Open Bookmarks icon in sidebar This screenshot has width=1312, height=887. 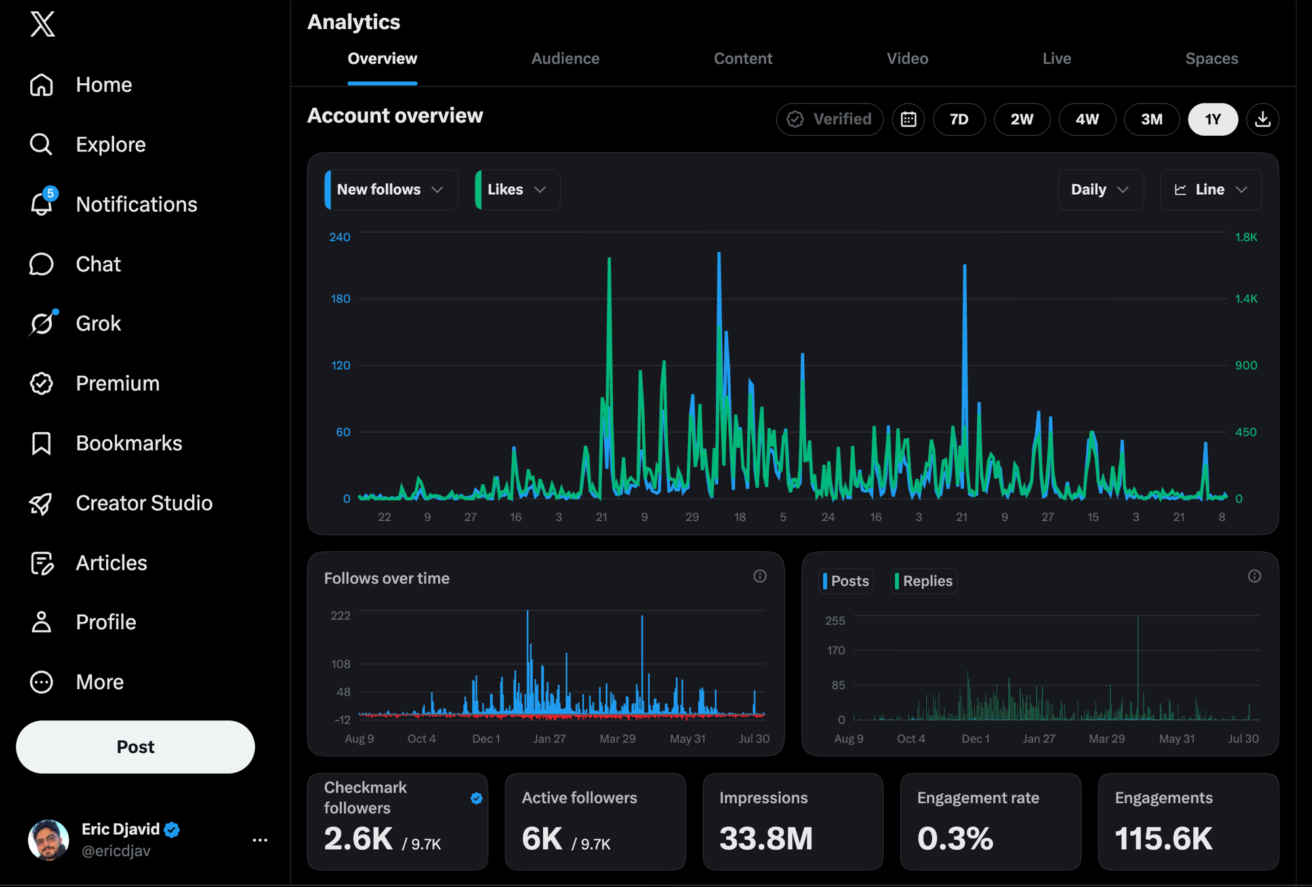pyautogui.click(x=41, y=443)
